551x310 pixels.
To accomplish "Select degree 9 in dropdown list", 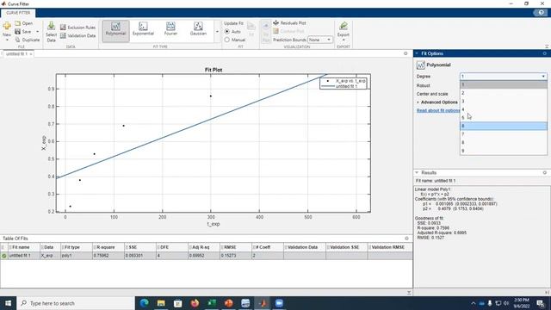I will pos(503,151).
